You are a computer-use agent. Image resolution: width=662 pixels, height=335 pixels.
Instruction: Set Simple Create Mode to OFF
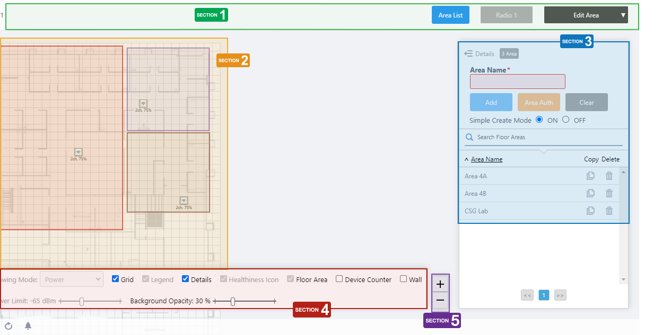565,120
